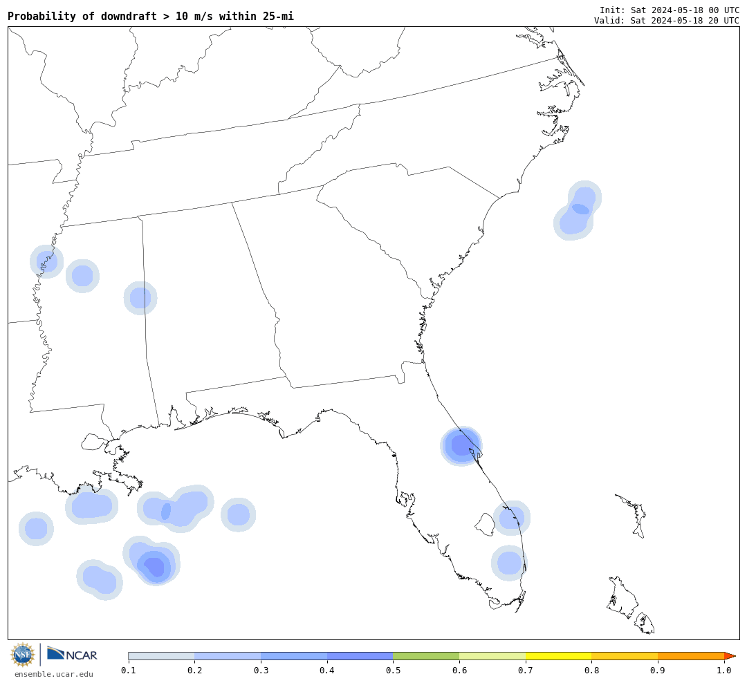This screenshot has height=683, width=747.
Task: Click the red arrow tip of the colorbar
Action: [x=730, y=656]
